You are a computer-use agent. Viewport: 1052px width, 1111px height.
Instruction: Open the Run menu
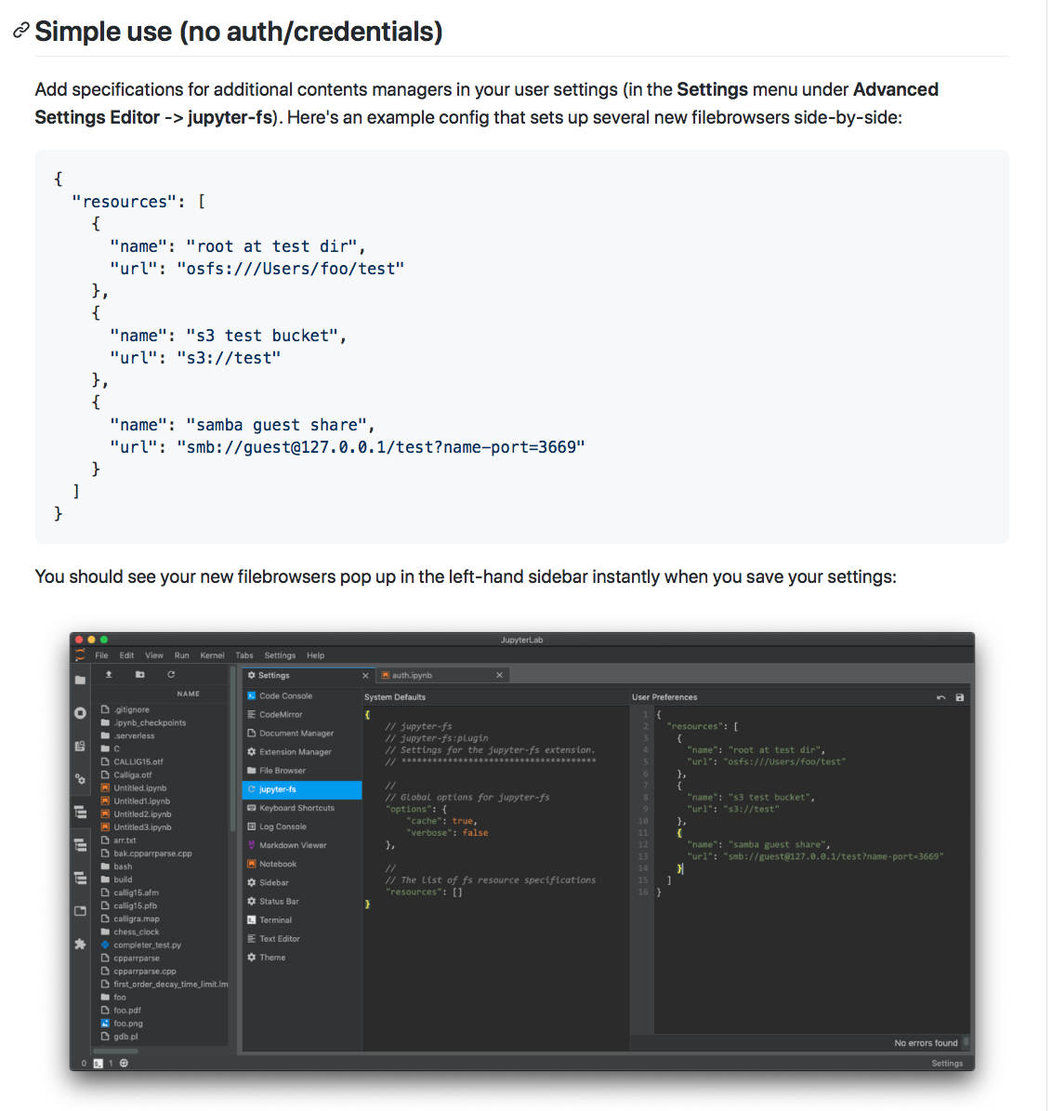coord(182,655)
